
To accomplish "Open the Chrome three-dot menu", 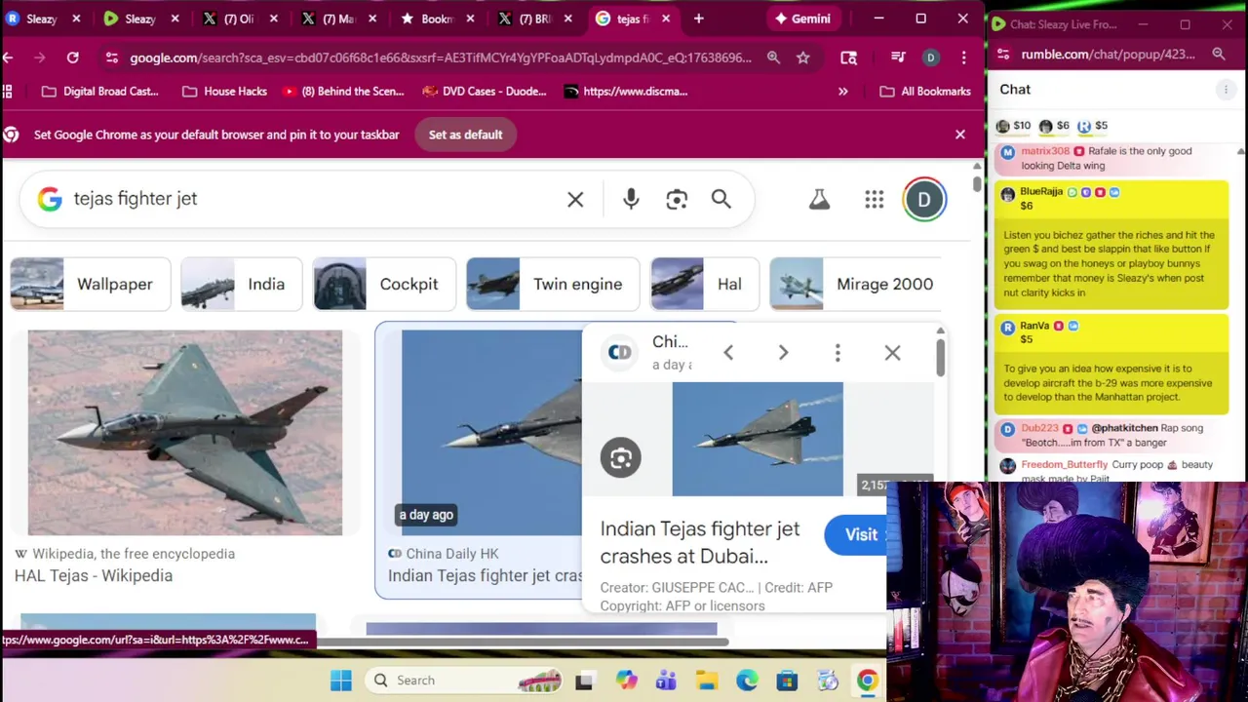I will click(963, 58).
